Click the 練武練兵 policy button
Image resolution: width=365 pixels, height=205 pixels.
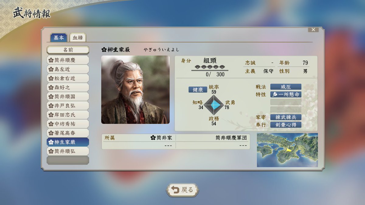(x=286, y=117)
